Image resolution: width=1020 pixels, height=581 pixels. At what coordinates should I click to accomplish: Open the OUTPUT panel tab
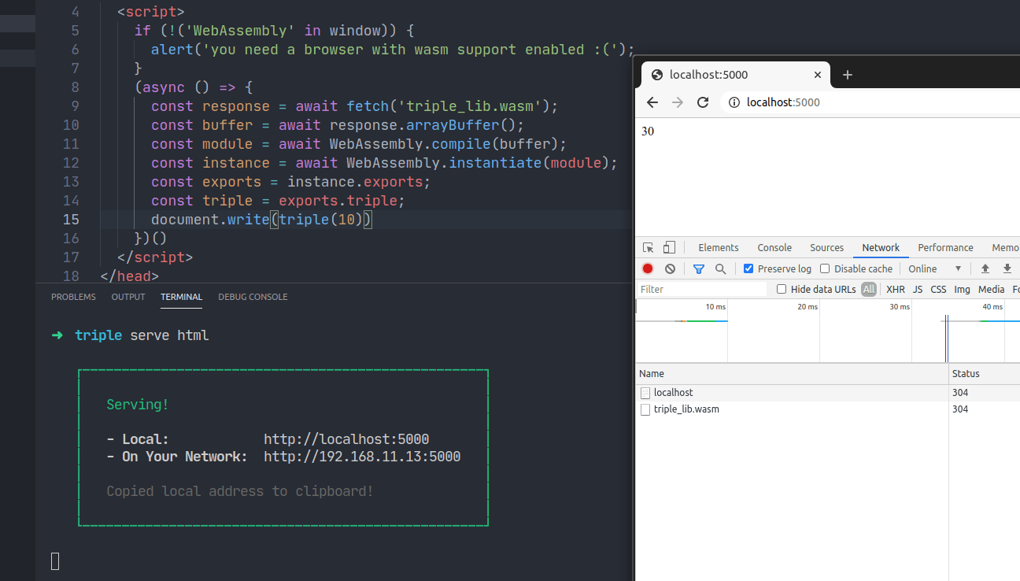coord(128,297)
